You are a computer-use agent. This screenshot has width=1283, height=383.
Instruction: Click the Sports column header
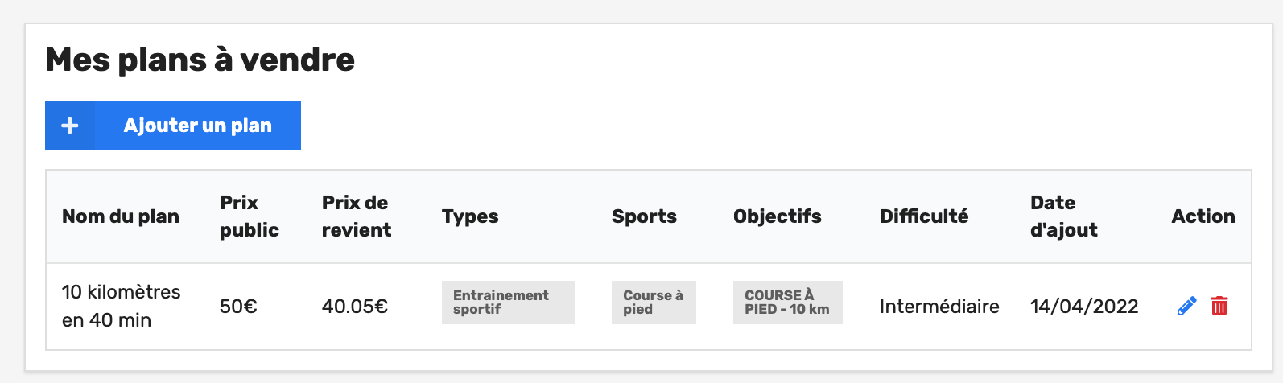(644, 216)
